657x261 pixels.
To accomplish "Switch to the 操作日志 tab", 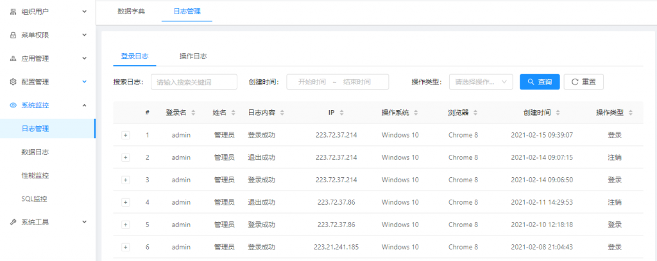I will pyautogui.click(x=193, y=56).
